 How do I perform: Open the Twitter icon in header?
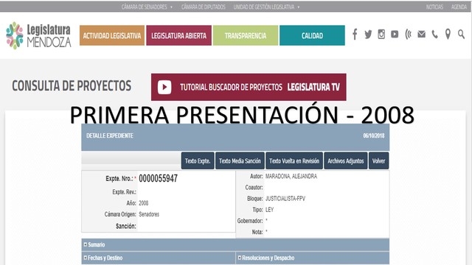[368, 35]
